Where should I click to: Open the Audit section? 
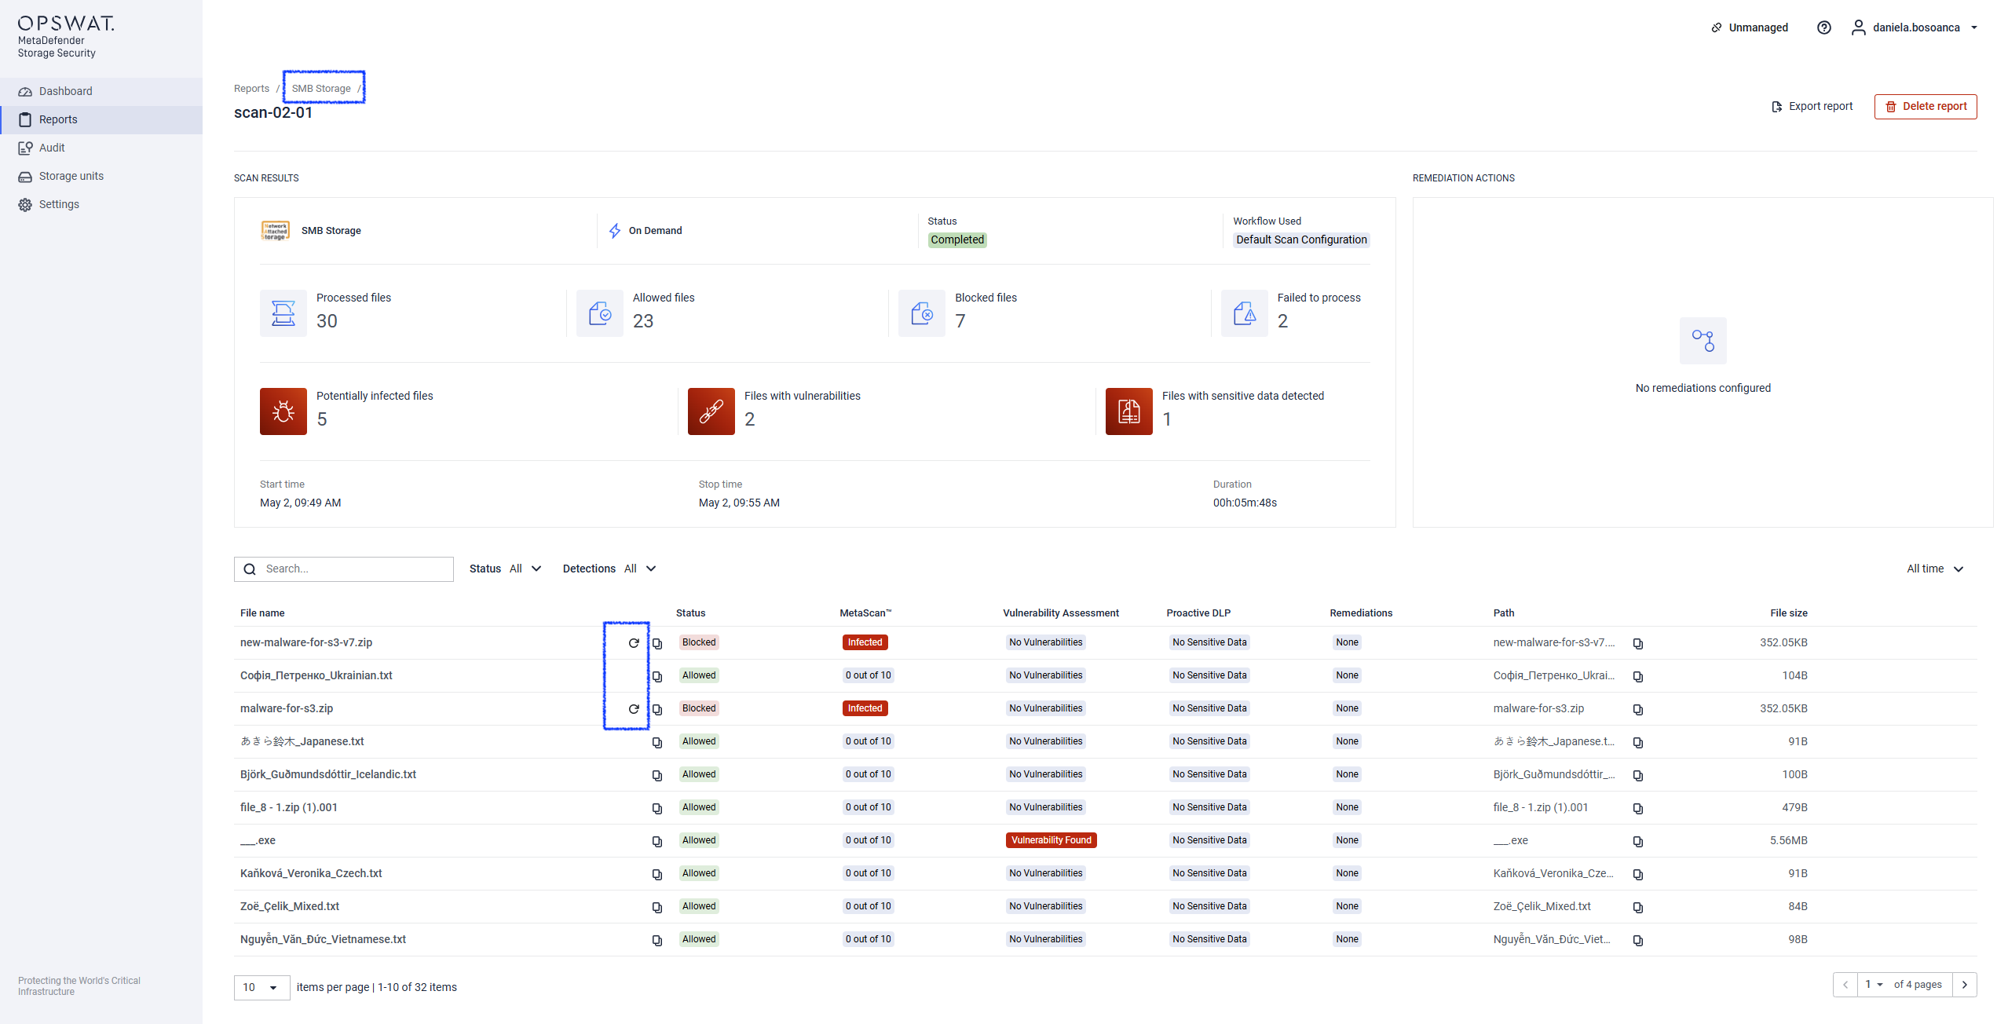[x=101, y=148]
